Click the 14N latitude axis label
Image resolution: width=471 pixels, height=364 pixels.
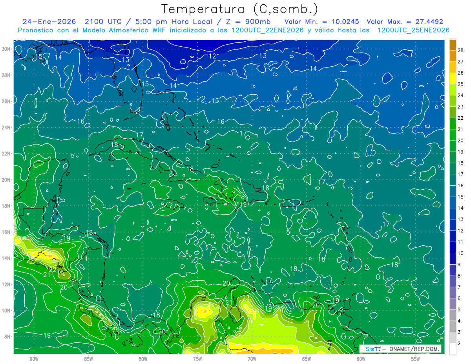tap(7, 258)
